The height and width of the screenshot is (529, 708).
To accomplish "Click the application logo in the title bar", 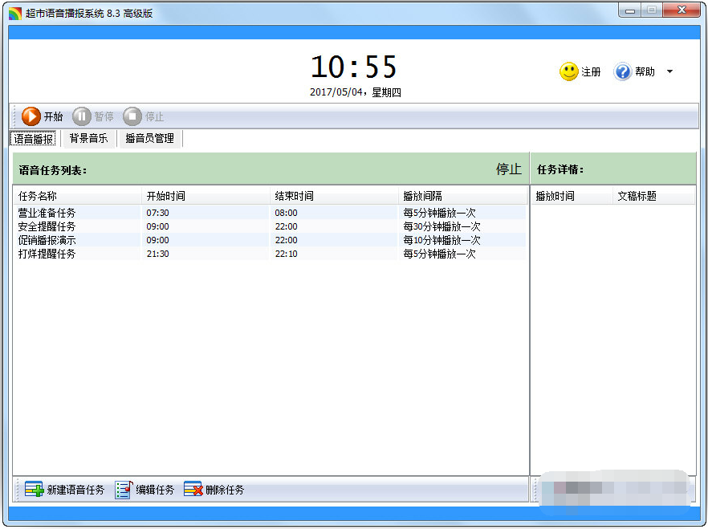I will (14, 11).
